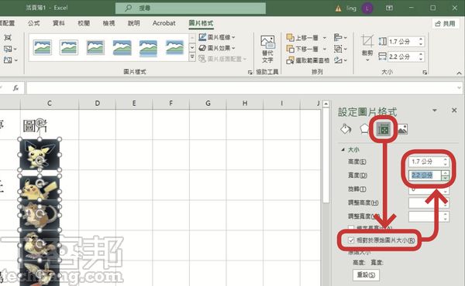
Task: Click Picture Effects (圖片效果)
Action: [217, 48]
